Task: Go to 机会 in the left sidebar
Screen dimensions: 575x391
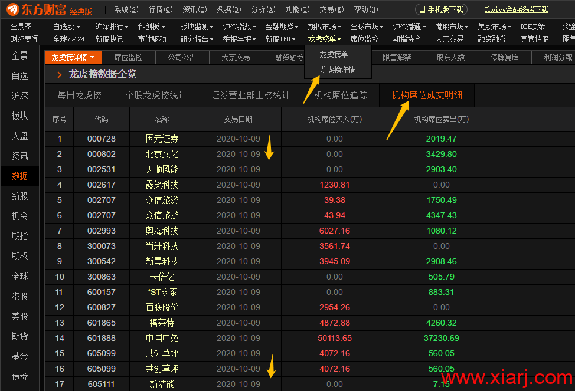Action: 20,216
